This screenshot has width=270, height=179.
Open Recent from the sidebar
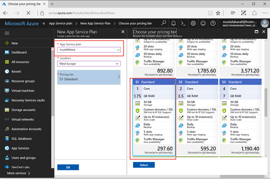(x=16, y=72)
